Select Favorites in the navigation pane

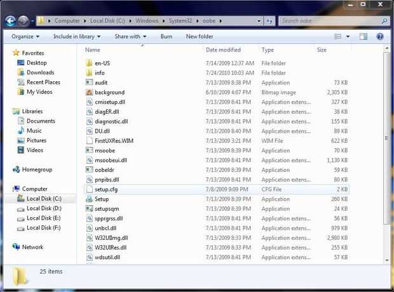coord(33,53)
